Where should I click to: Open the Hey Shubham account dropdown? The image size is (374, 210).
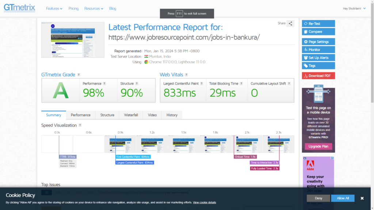354,8
